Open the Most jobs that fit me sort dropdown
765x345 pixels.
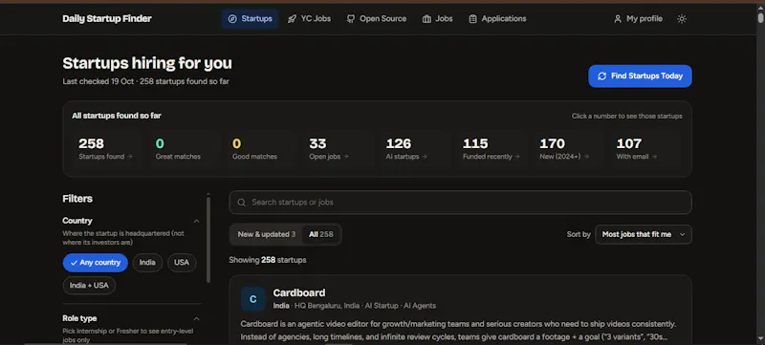[643, 234]
